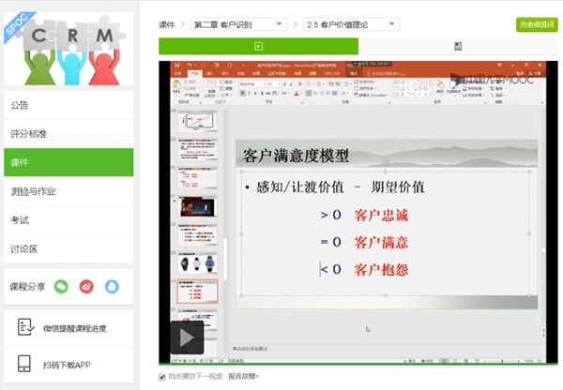Expand the 2.5 客户价值理论 lesson dropdown

pos(352,24)
